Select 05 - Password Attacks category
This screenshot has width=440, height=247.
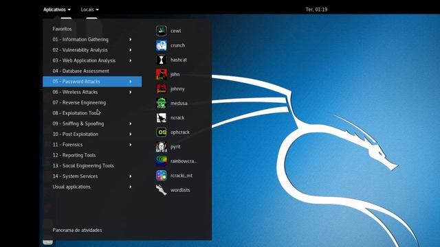(92, 82)
